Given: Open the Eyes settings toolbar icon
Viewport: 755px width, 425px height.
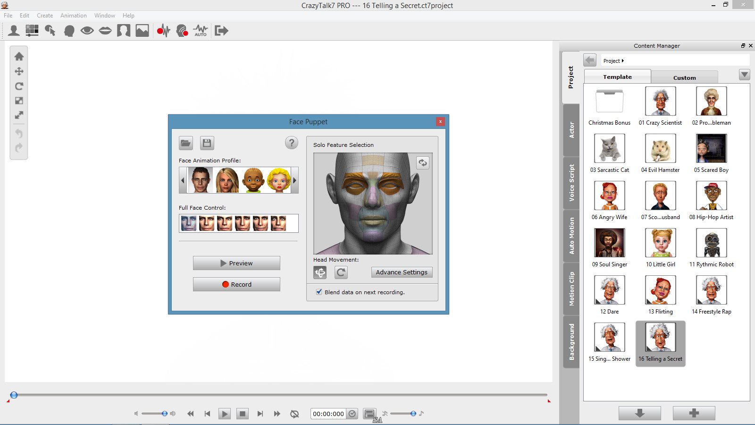Looking at the screenshot, I should point(87,31).
